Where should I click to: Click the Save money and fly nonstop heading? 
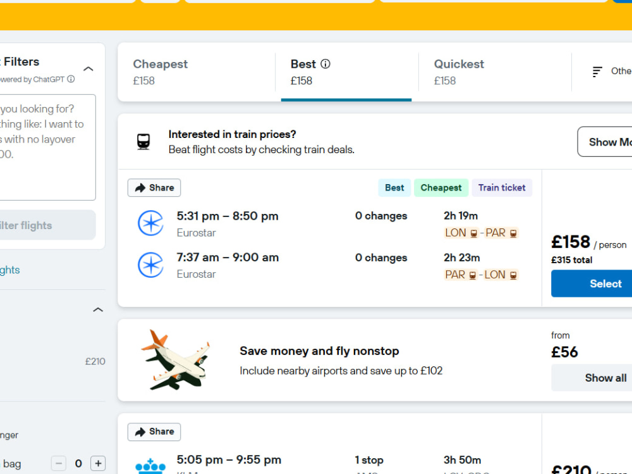[319, 351]
